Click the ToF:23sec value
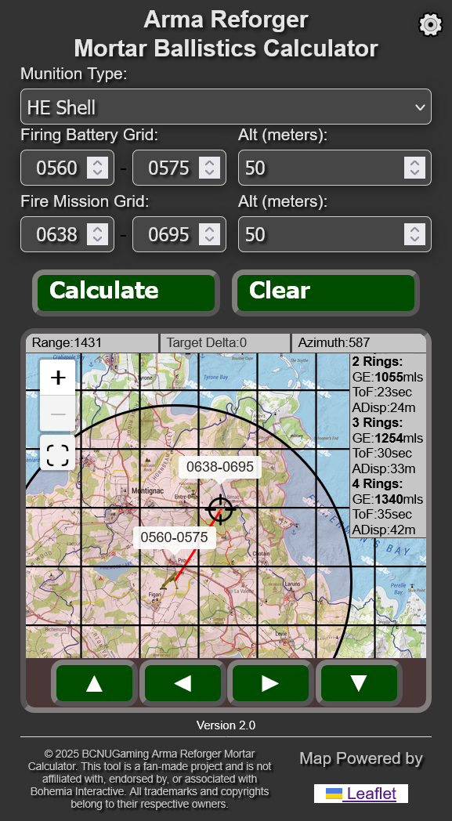 [x=381, y=392]
